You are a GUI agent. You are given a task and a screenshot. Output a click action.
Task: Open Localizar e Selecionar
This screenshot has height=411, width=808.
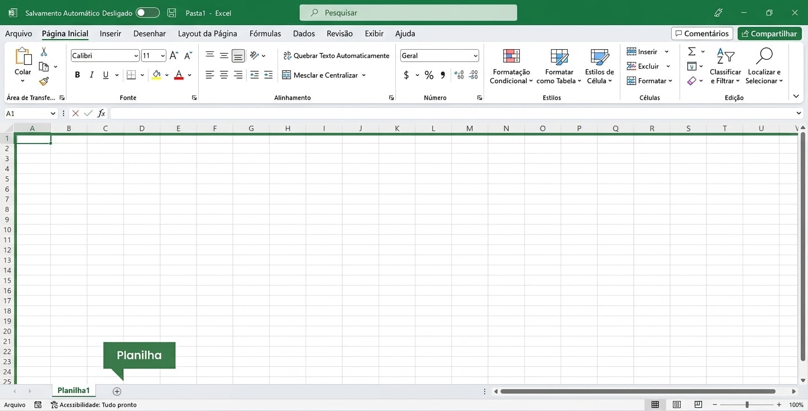click(x=764, y=66)
